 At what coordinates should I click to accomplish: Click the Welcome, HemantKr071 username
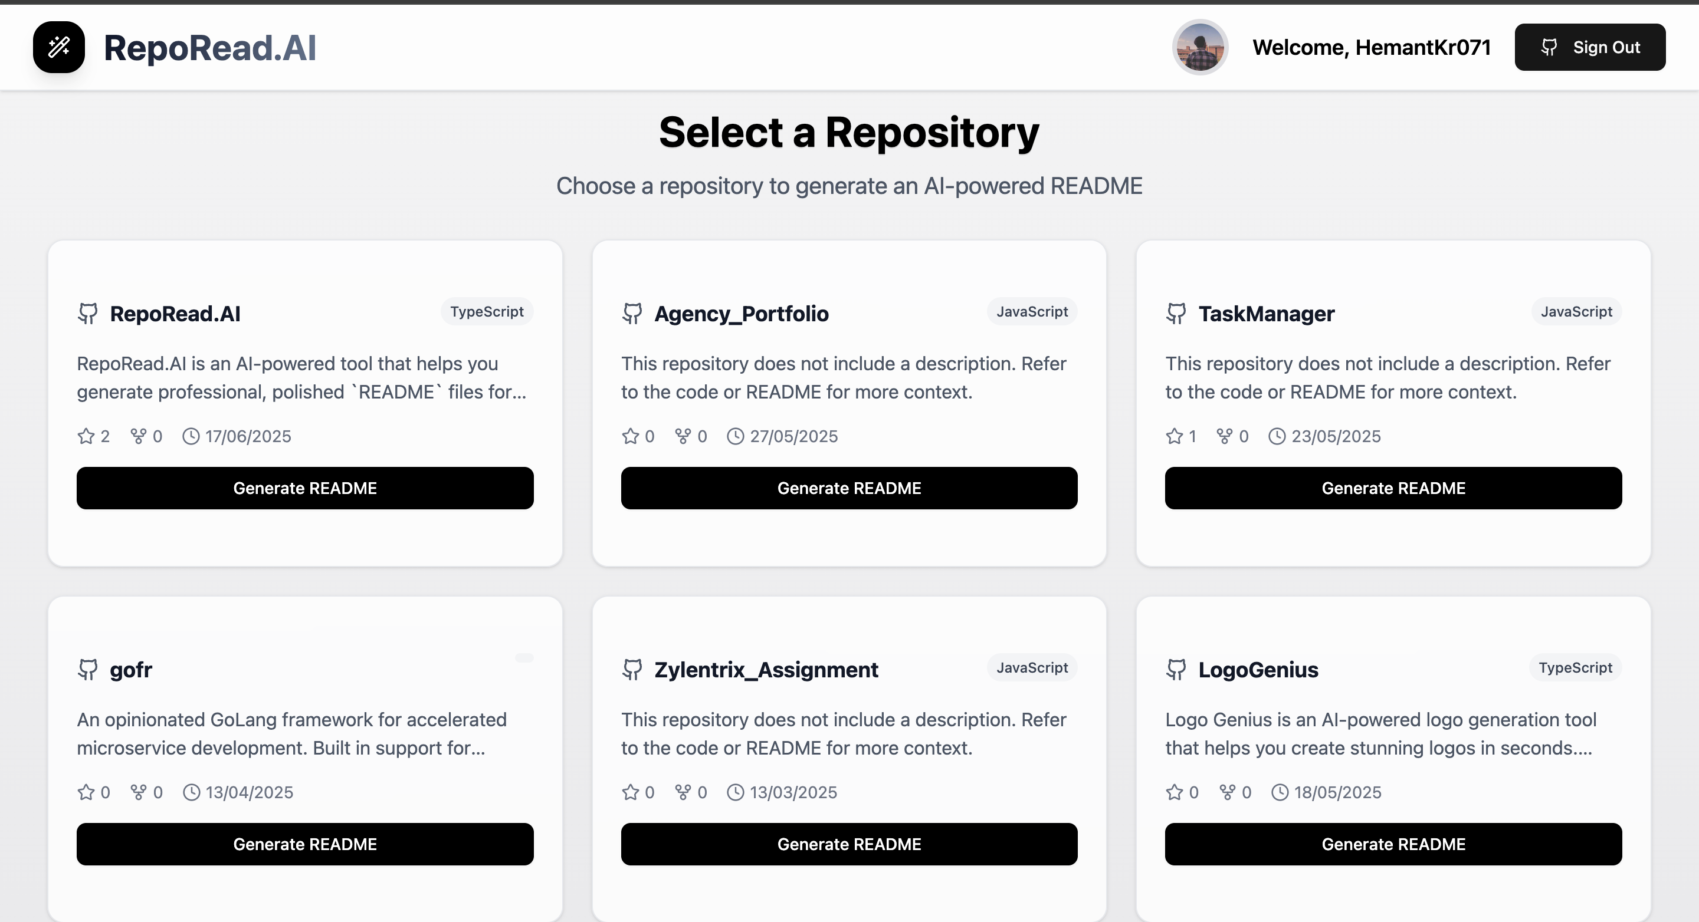1371,47
